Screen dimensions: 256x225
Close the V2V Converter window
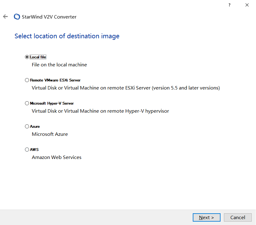click(247, 5)
